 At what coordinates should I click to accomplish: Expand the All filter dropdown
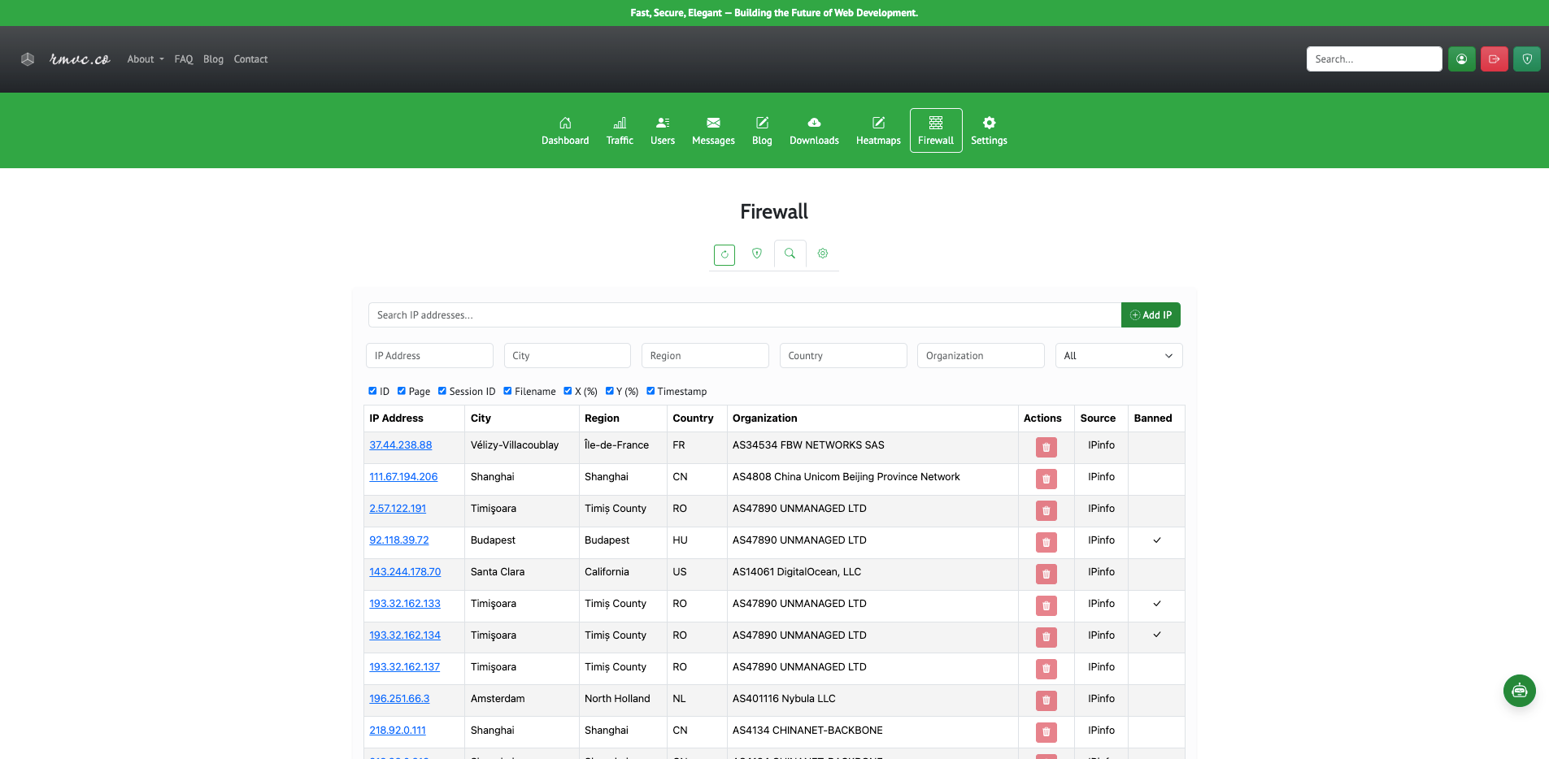tap(1118, 356)
